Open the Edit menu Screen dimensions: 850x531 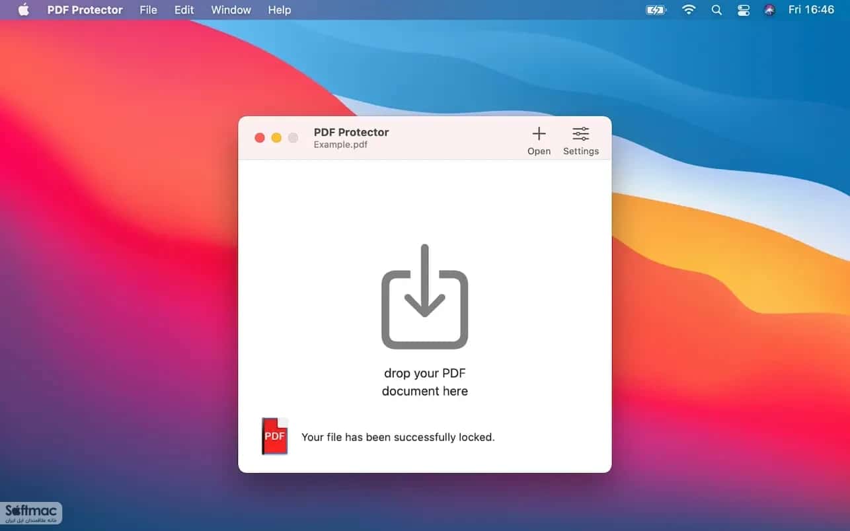pyautogui.click(x=184, y=10)
